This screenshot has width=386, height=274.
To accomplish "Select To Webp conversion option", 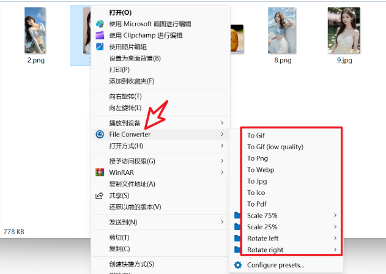I will point(261,169).
